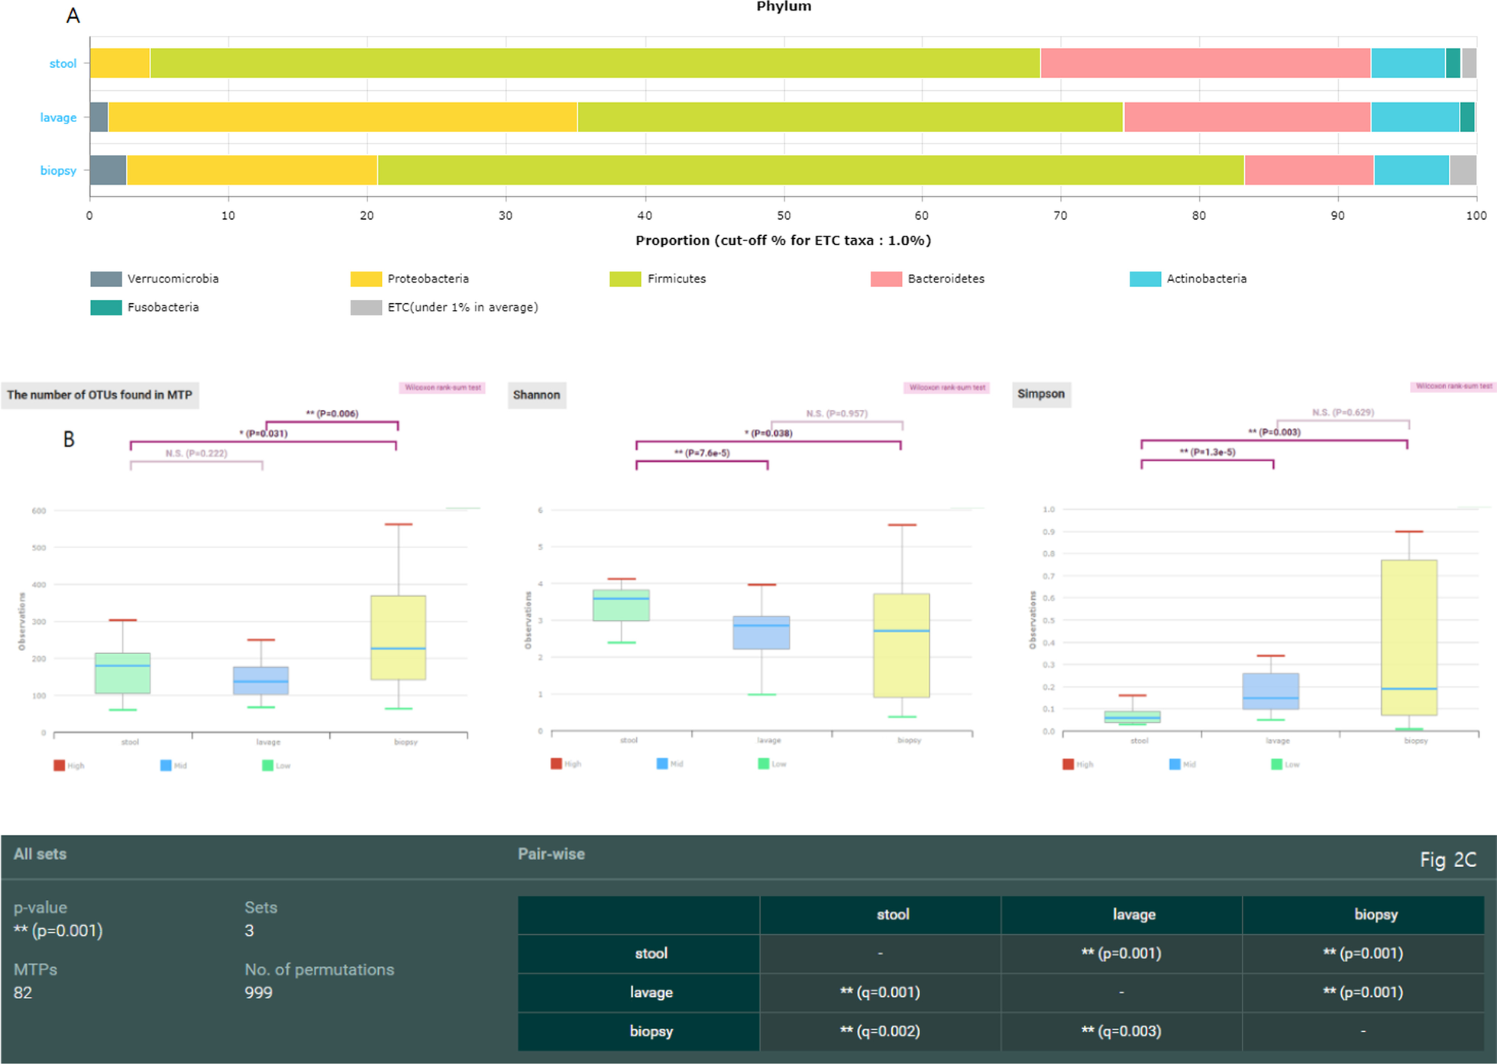Click the red High legend icon under Shannon plot
This screenshot has width=1497, height=1064.
(x=556, y=763)
